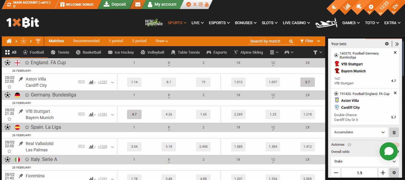
Task: Open My account
Action: pyautogui.click(x=162, y=4)
